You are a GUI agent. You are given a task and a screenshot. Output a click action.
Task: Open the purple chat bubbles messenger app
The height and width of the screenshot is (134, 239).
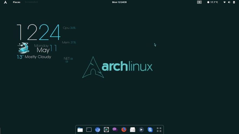tap(115, 129)
